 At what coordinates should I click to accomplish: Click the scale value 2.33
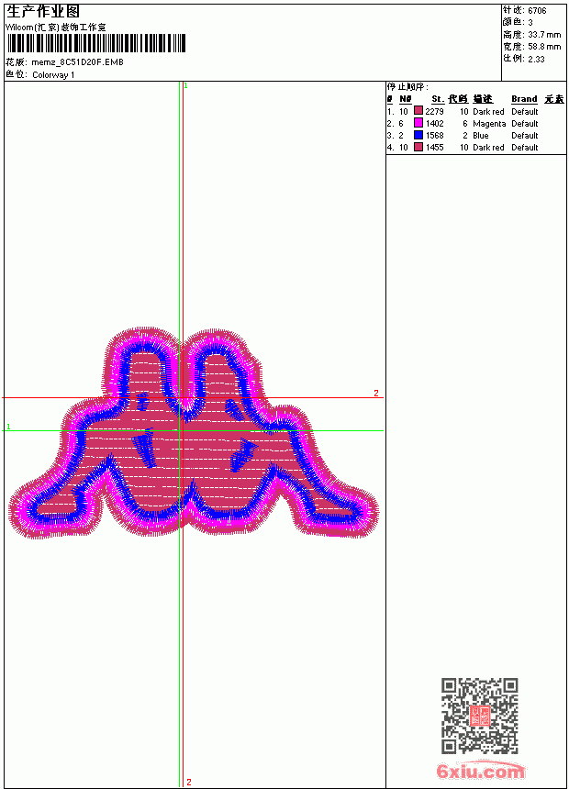click(x=536, y=59)
